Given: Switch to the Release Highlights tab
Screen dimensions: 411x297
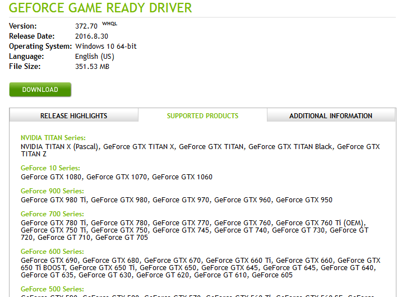Looking at the screenshot, I should pos(73,115).
